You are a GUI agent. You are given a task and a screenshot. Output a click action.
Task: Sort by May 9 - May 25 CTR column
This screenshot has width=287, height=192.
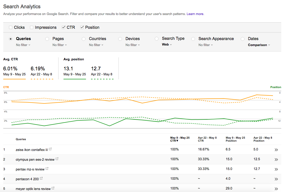pyautogui.click(x=180, y=139)
